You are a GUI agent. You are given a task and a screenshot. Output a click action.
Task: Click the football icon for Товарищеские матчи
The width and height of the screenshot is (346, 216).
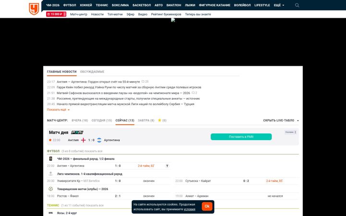[x=51, y=189]
